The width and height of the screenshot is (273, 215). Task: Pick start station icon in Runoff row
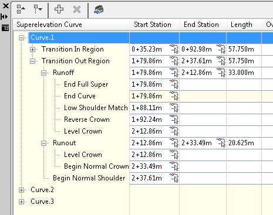click(174, 73)
